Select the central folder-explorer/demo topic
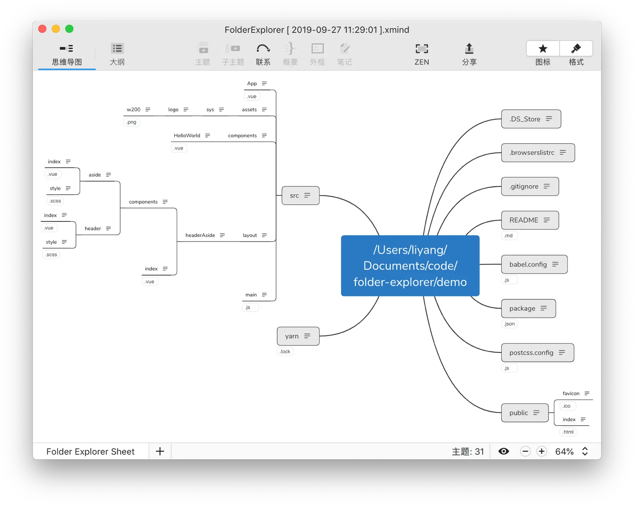This screenshot has width=634, height=505. 410,266
